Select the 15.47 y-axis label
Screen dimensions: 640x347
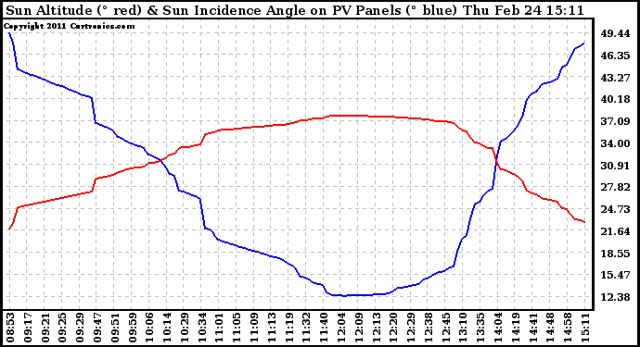(615, 275)
